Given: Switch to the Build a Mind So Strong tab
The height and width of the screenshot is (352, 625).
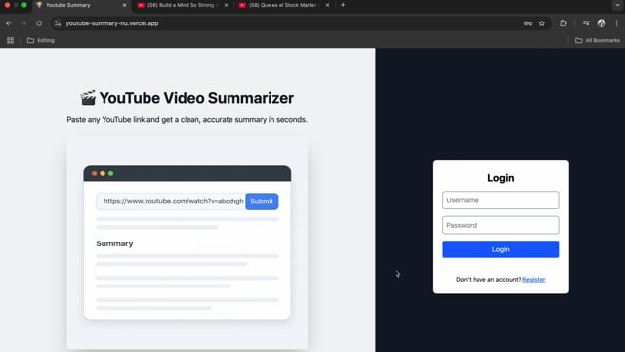Looking at the screenshot, I should tap(182, 5).
